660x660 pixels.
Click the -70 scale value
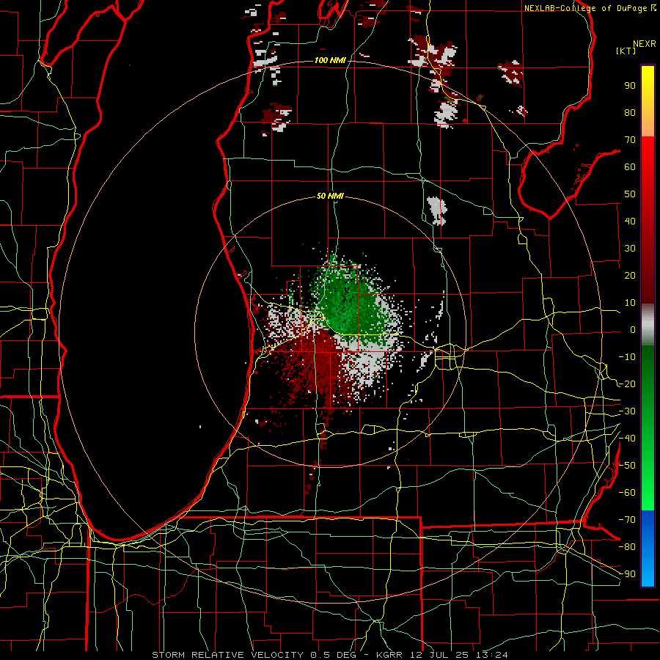pyautogui.click(x=627, y=520)
